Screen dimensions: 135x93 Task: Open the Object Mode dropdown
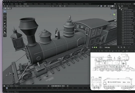11,6
